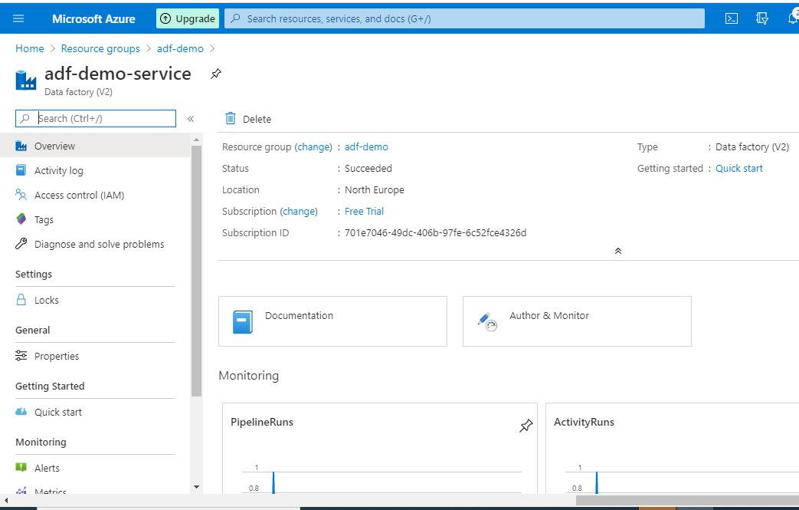The height and width of the screenshot is (510, 799).
Task: Collapse the left sidebar menu
Action: point(191,119)
